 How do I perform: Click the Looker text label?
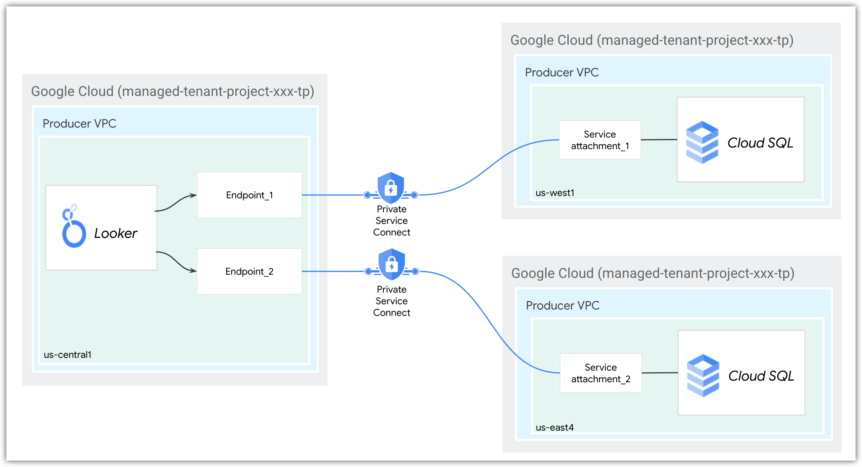[x=116, y=233]
